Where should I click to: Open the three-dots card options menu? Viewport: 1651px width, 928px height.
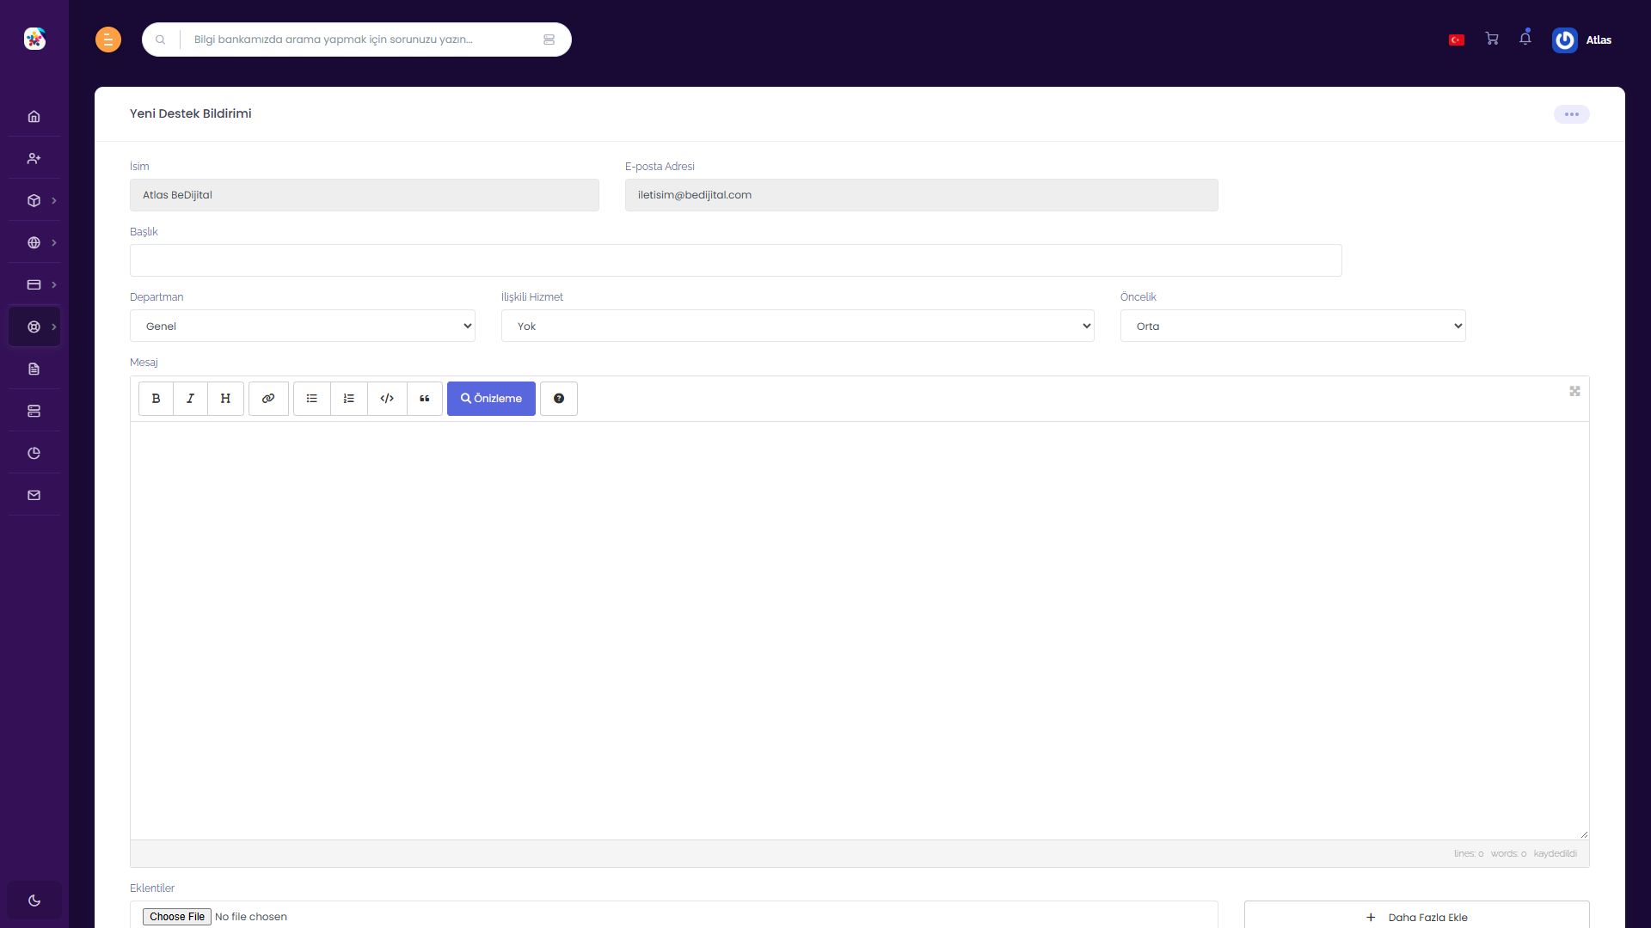(1572, 114)
